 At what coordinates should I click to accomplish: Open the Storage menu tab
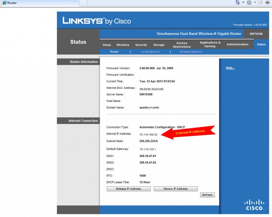[159, 45]
